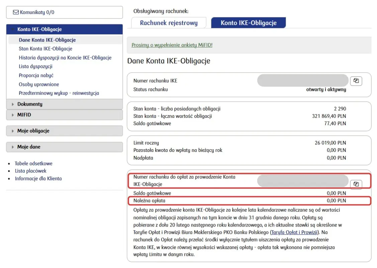Open Lista dyspozycji

pos(35,67)
